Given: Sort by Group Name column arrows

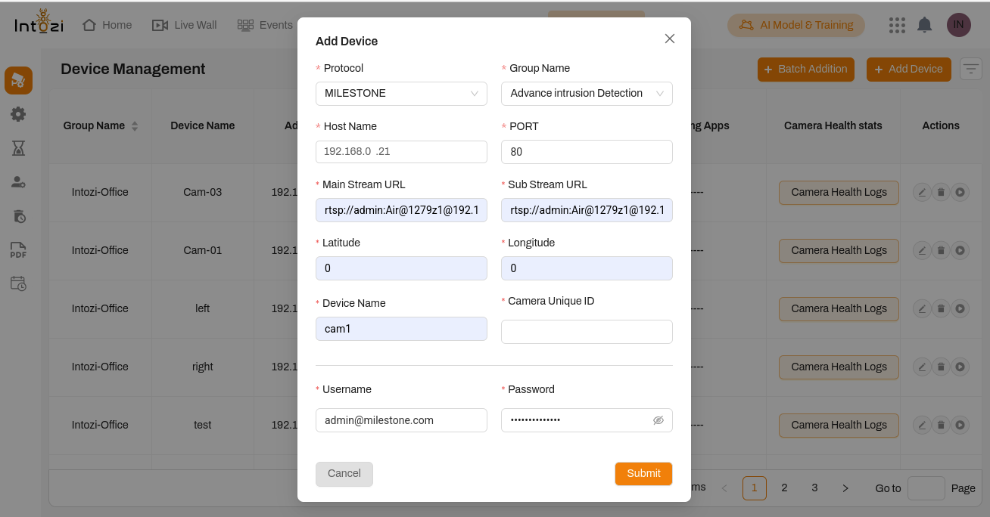Looking at the screenshot, I should point(135,126).
